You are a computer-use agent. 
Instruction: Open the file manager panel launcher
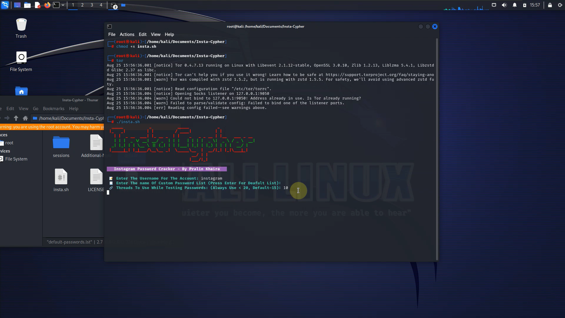(27, 5)
